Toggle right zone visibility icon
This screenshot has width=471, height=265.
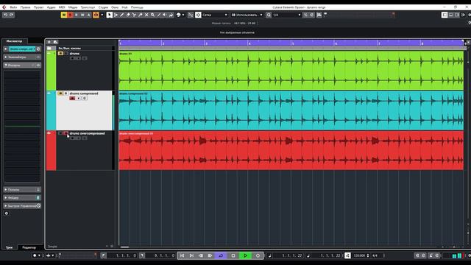(457, 15)
